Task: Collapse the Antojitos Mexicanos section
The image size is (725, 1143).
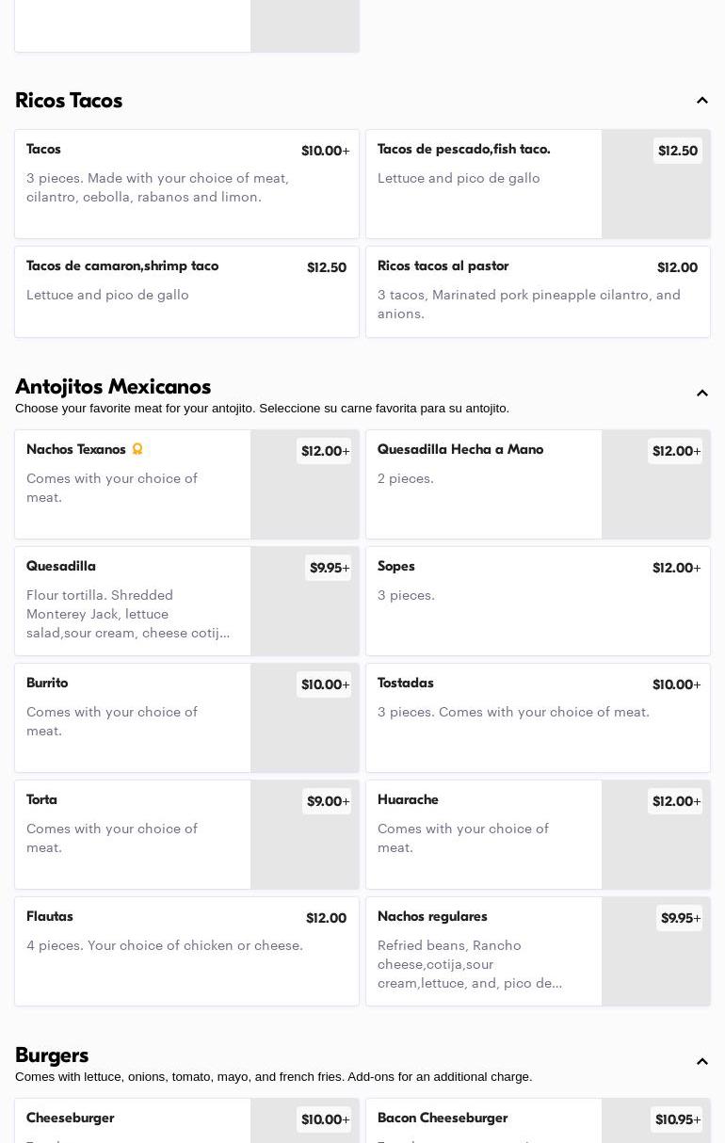Action: [x=702, y=394]
